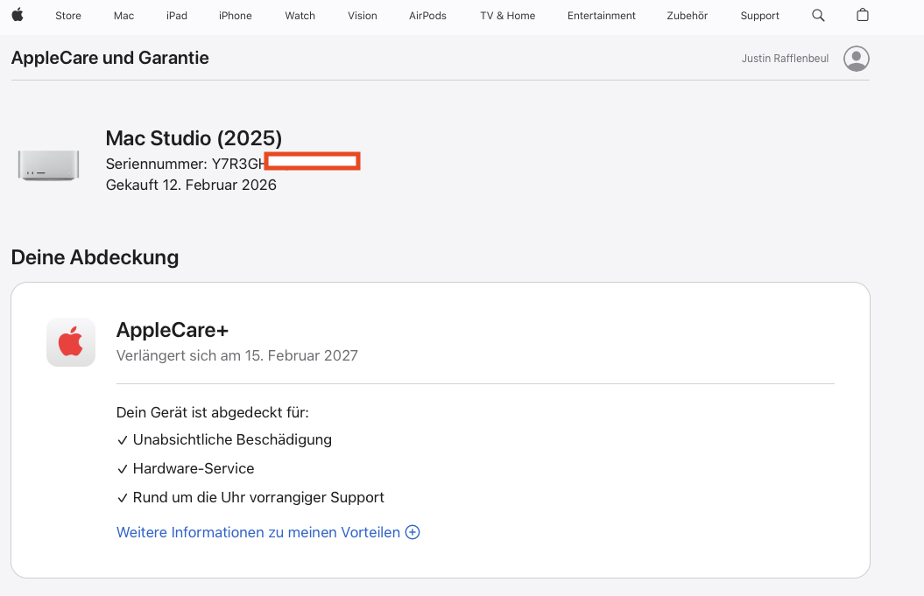The height and width of the screenshot is (596, 924).
Task: Click the AppleCare+ plan title
Action: point(172,330)
